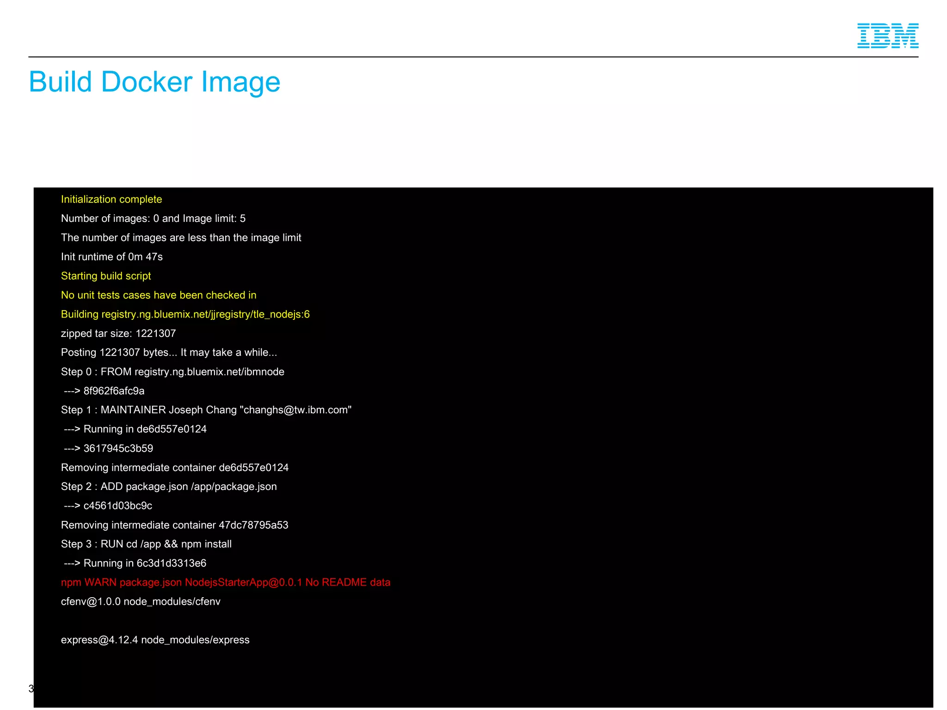Select 'No unit tests cases have been checked in'
Viewport: 947px width, 710px height.
click(x=159, y=295)
